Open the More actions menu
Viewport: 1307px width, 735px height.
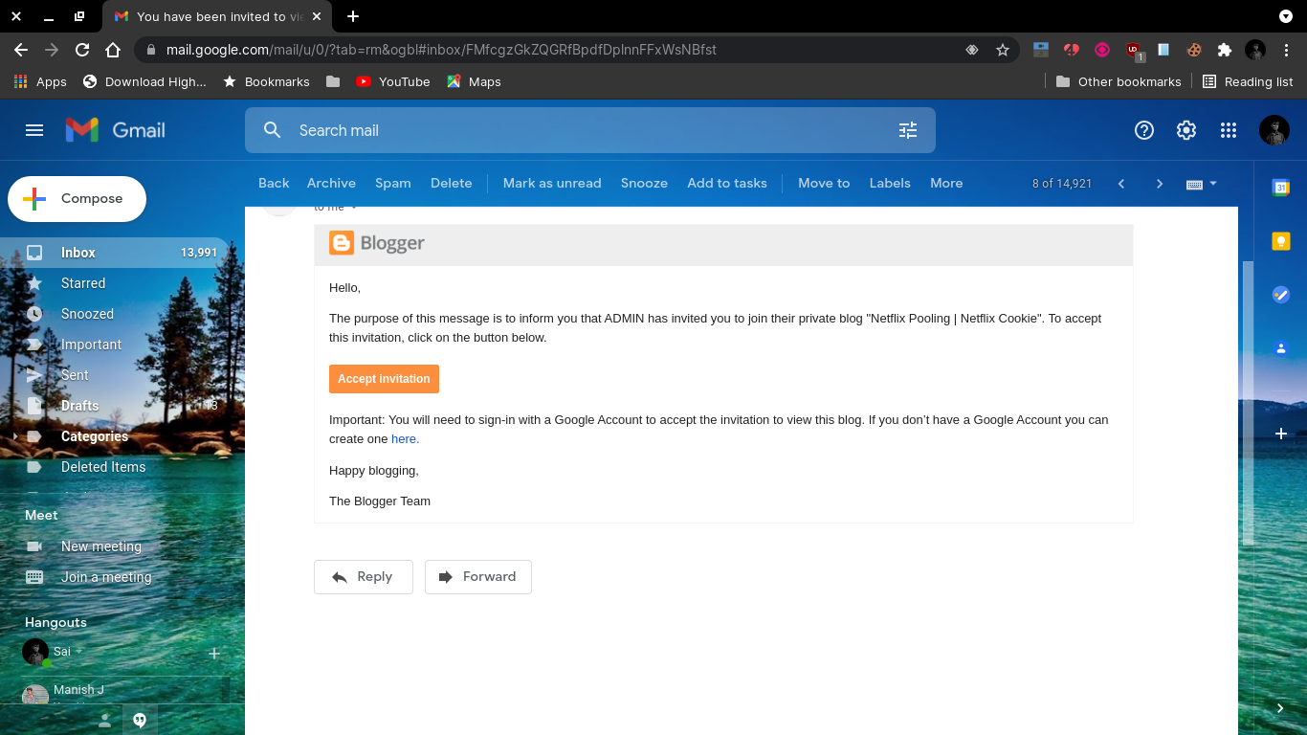pos(946,184)
